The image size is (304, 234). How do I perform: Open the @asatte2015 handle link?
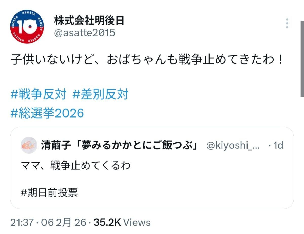(x=85, y=33)
